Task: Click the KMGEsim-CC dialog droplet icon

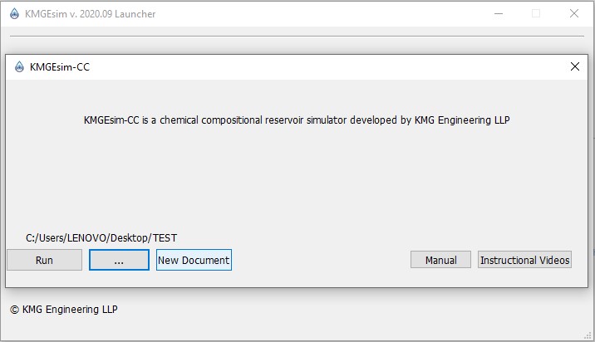Action: point(18,67)
